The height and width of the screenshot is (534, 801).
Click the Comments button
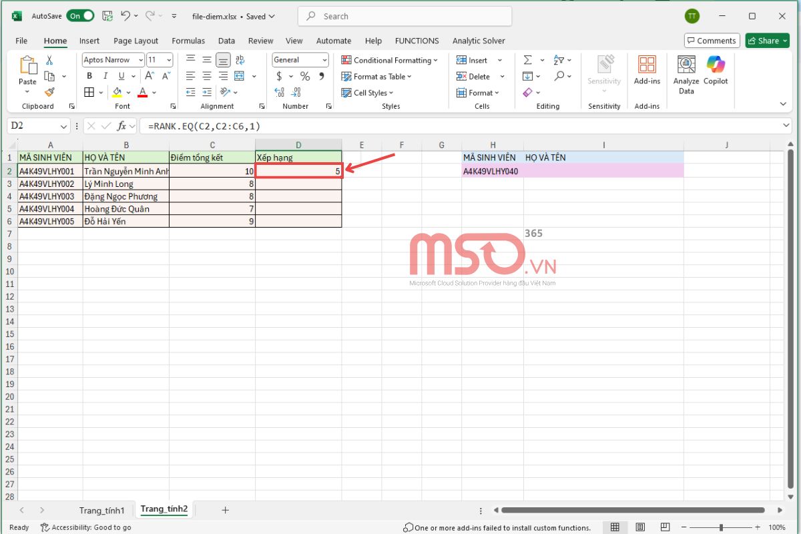pyautogui.click(x=712, y=41)
